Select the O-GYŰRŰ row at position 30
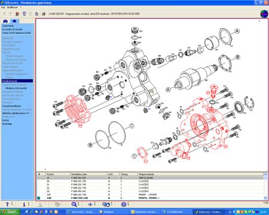 click(x=151, y=181)
